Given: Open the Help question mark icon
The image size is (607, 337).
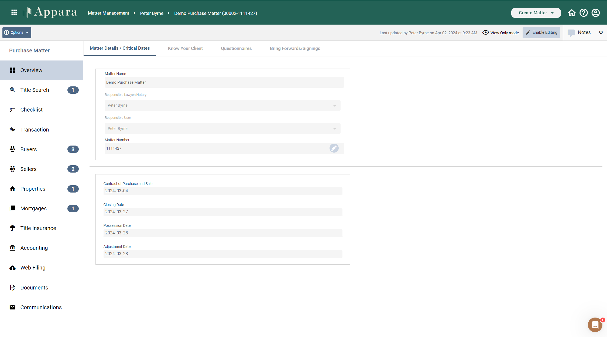Looking at the screenshot, I should [583, 13].
